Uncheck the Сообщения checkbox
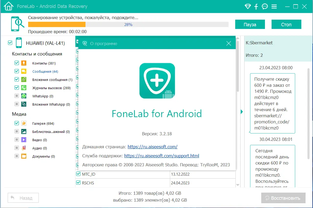Viewport: 313px width, 208px height. pos(16,71)
